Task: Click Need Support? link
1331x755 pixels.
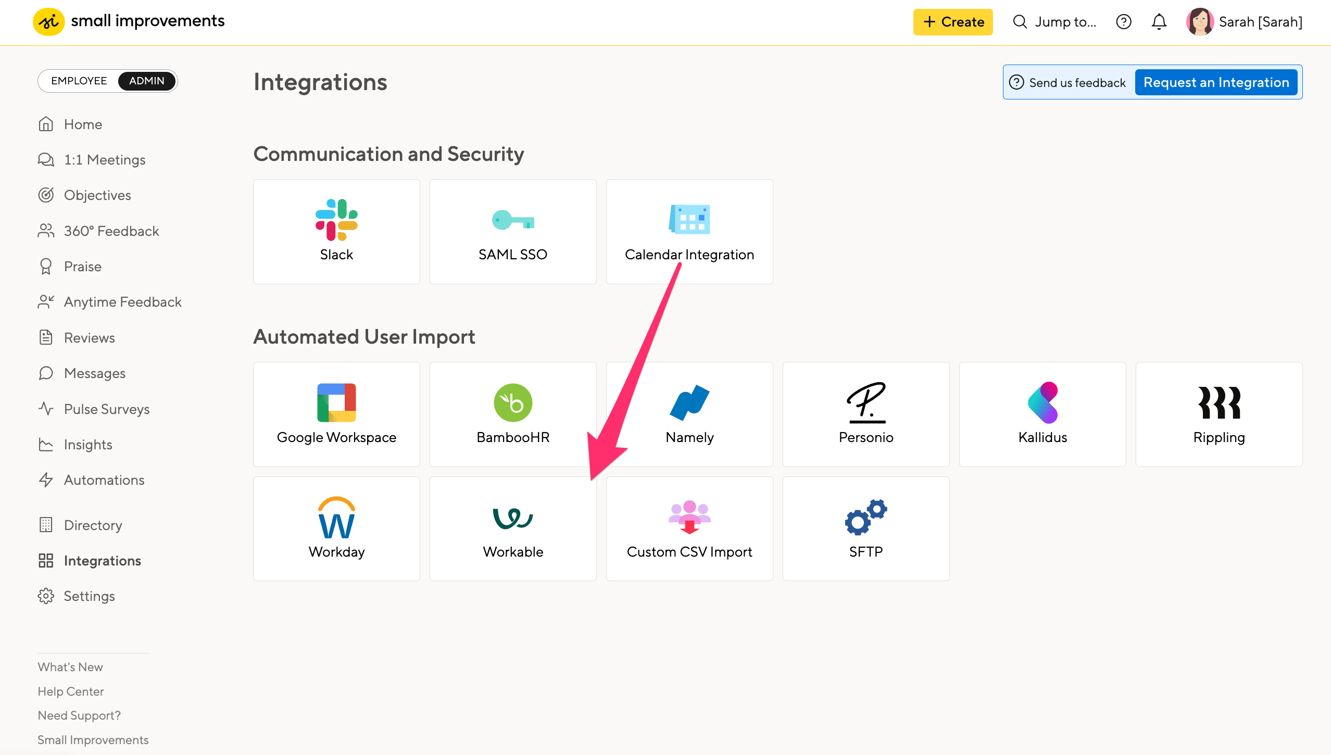Action: click(79, 715)
